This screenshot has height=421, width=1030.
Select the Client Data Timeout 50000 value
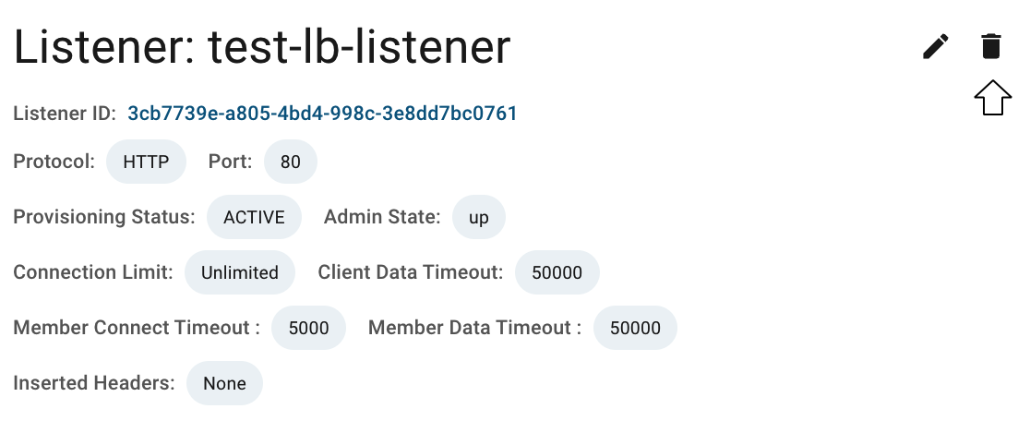[x=557, y=272]
